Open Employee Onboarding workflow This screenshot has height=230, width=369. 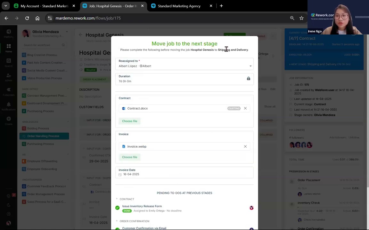point(42,169)
